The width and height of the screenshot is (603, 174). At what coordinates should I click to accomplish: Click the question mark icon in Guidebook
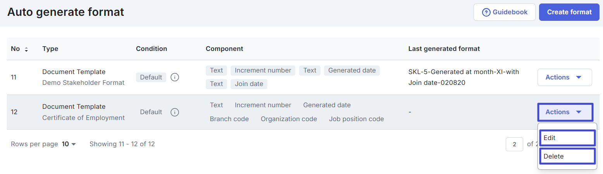(486, 12)
